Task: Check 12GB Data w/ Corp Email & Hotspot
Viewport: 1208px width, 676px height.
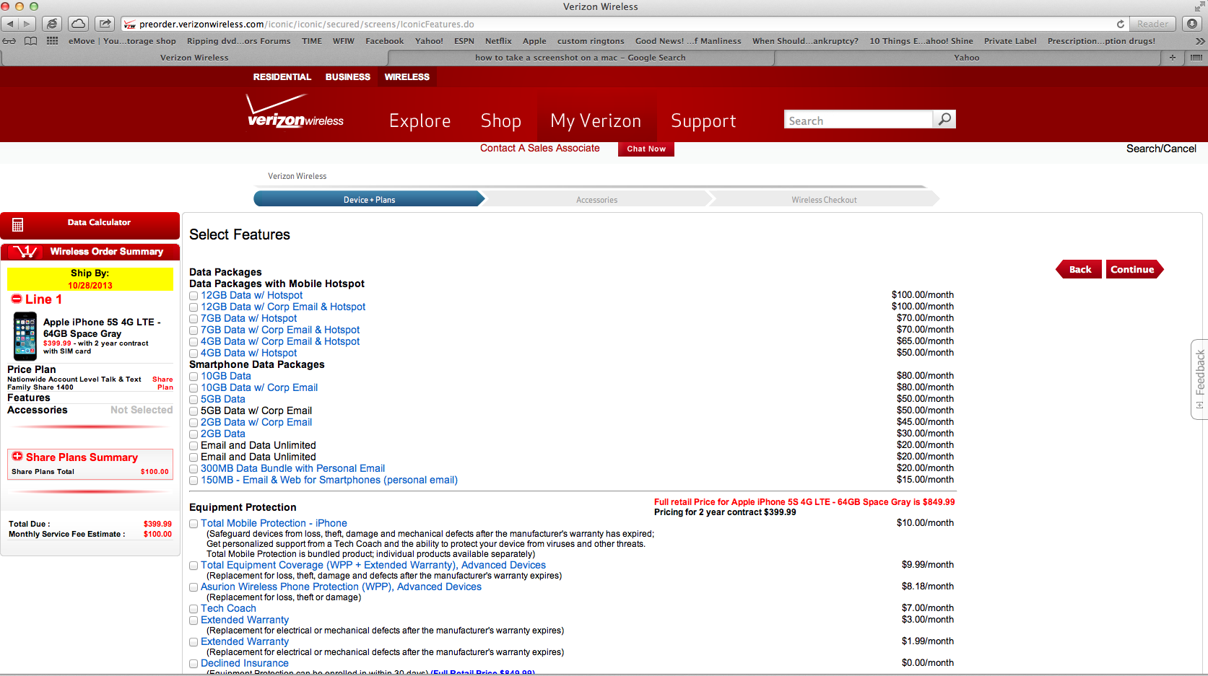Action: click(194, 307)
